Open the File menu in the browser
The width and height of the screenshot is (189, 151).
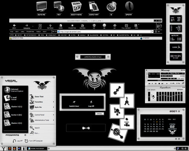click(12, 31)
